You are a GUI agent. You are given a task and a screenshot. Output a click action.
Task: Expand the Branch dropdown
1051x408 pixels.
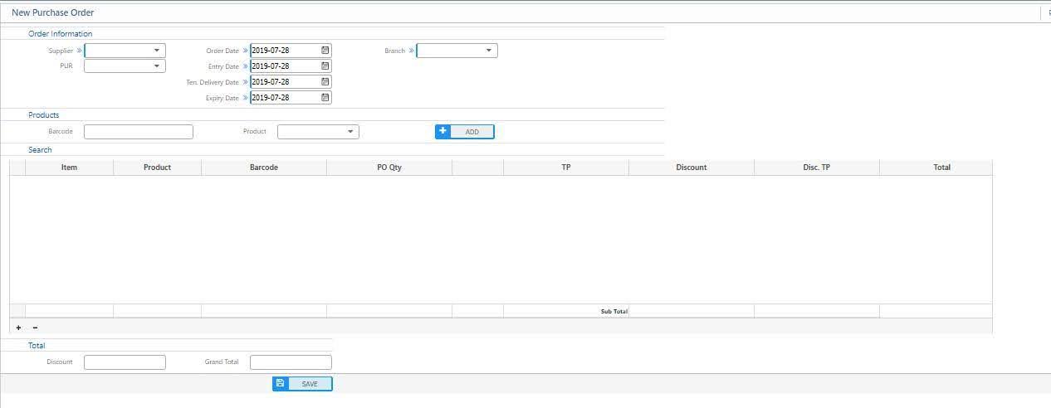(488, 51)
